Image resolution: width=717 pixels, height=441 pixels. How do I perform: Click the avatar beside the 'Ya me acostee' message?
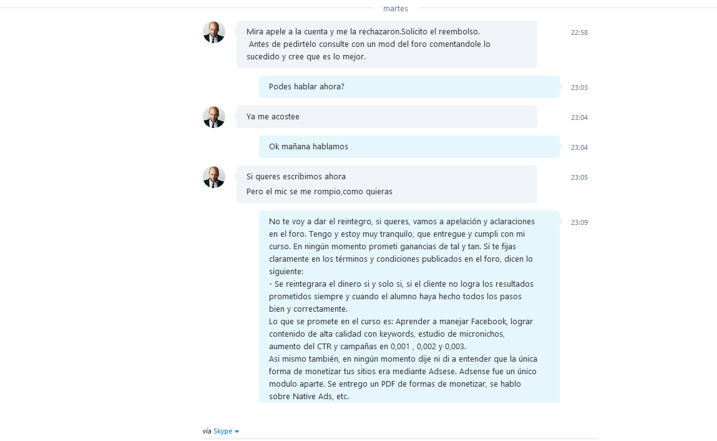point(214,117)
